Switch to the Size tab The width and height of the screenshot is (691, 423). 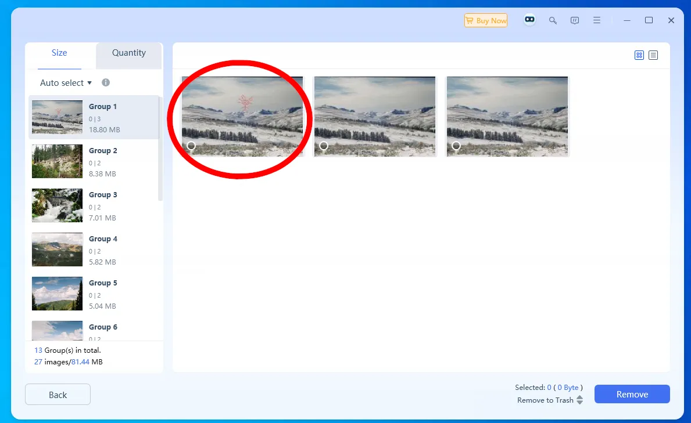(59, 53)
